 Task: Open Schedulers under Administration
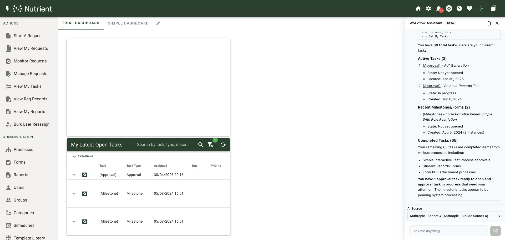(x=29, y=226)
